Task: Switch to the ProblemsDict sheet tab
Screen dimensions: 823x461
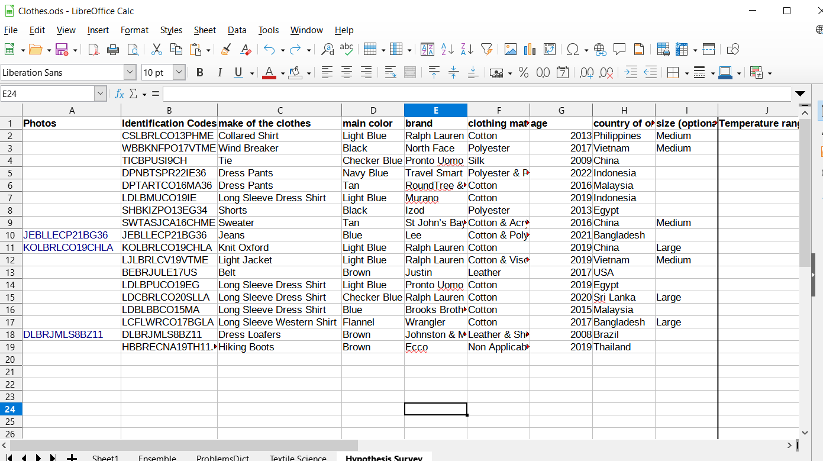Action: pos(223,458)
